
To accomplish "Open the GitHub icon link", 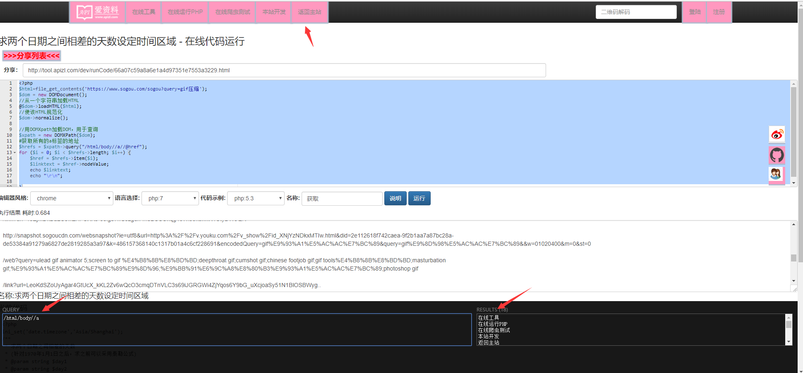I will pos(777,155).
